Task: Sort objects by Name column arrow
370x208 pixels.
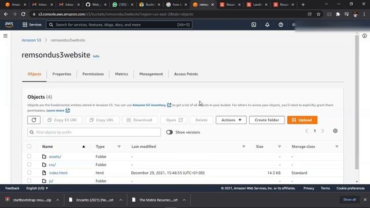Action: coord(83,146)
